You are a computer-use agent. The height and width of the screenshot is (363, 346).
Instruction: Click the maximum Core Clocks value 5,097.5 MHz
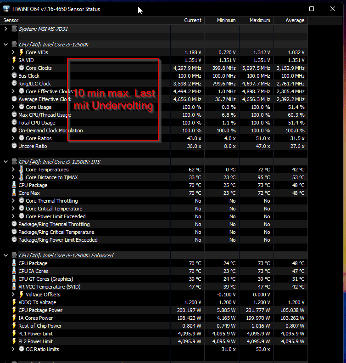tap(256, 68)
